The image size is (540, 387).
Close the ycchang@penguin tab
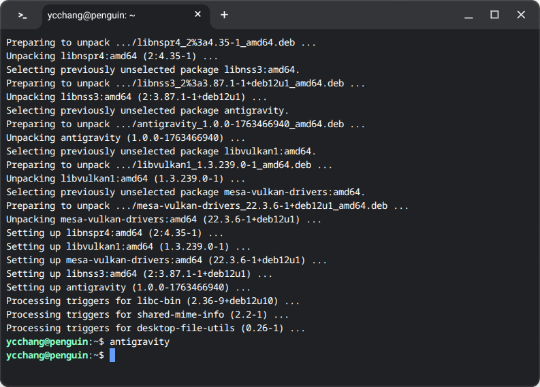point(198,15)
